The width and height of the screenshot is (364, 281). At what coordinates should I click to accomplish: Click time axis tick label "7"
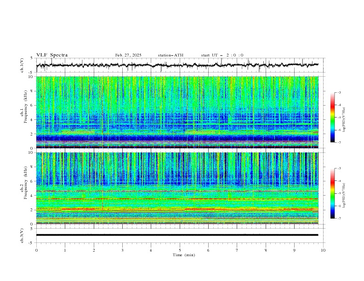point(237,250)
